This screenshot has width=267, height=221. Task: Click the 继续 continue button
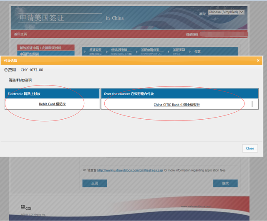tap(225, 183)
